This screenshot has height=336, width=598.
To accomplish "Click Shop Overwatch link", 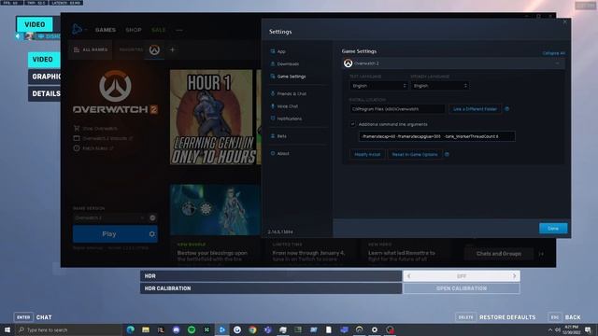I will pyautogui.click(x=95, y=129).
